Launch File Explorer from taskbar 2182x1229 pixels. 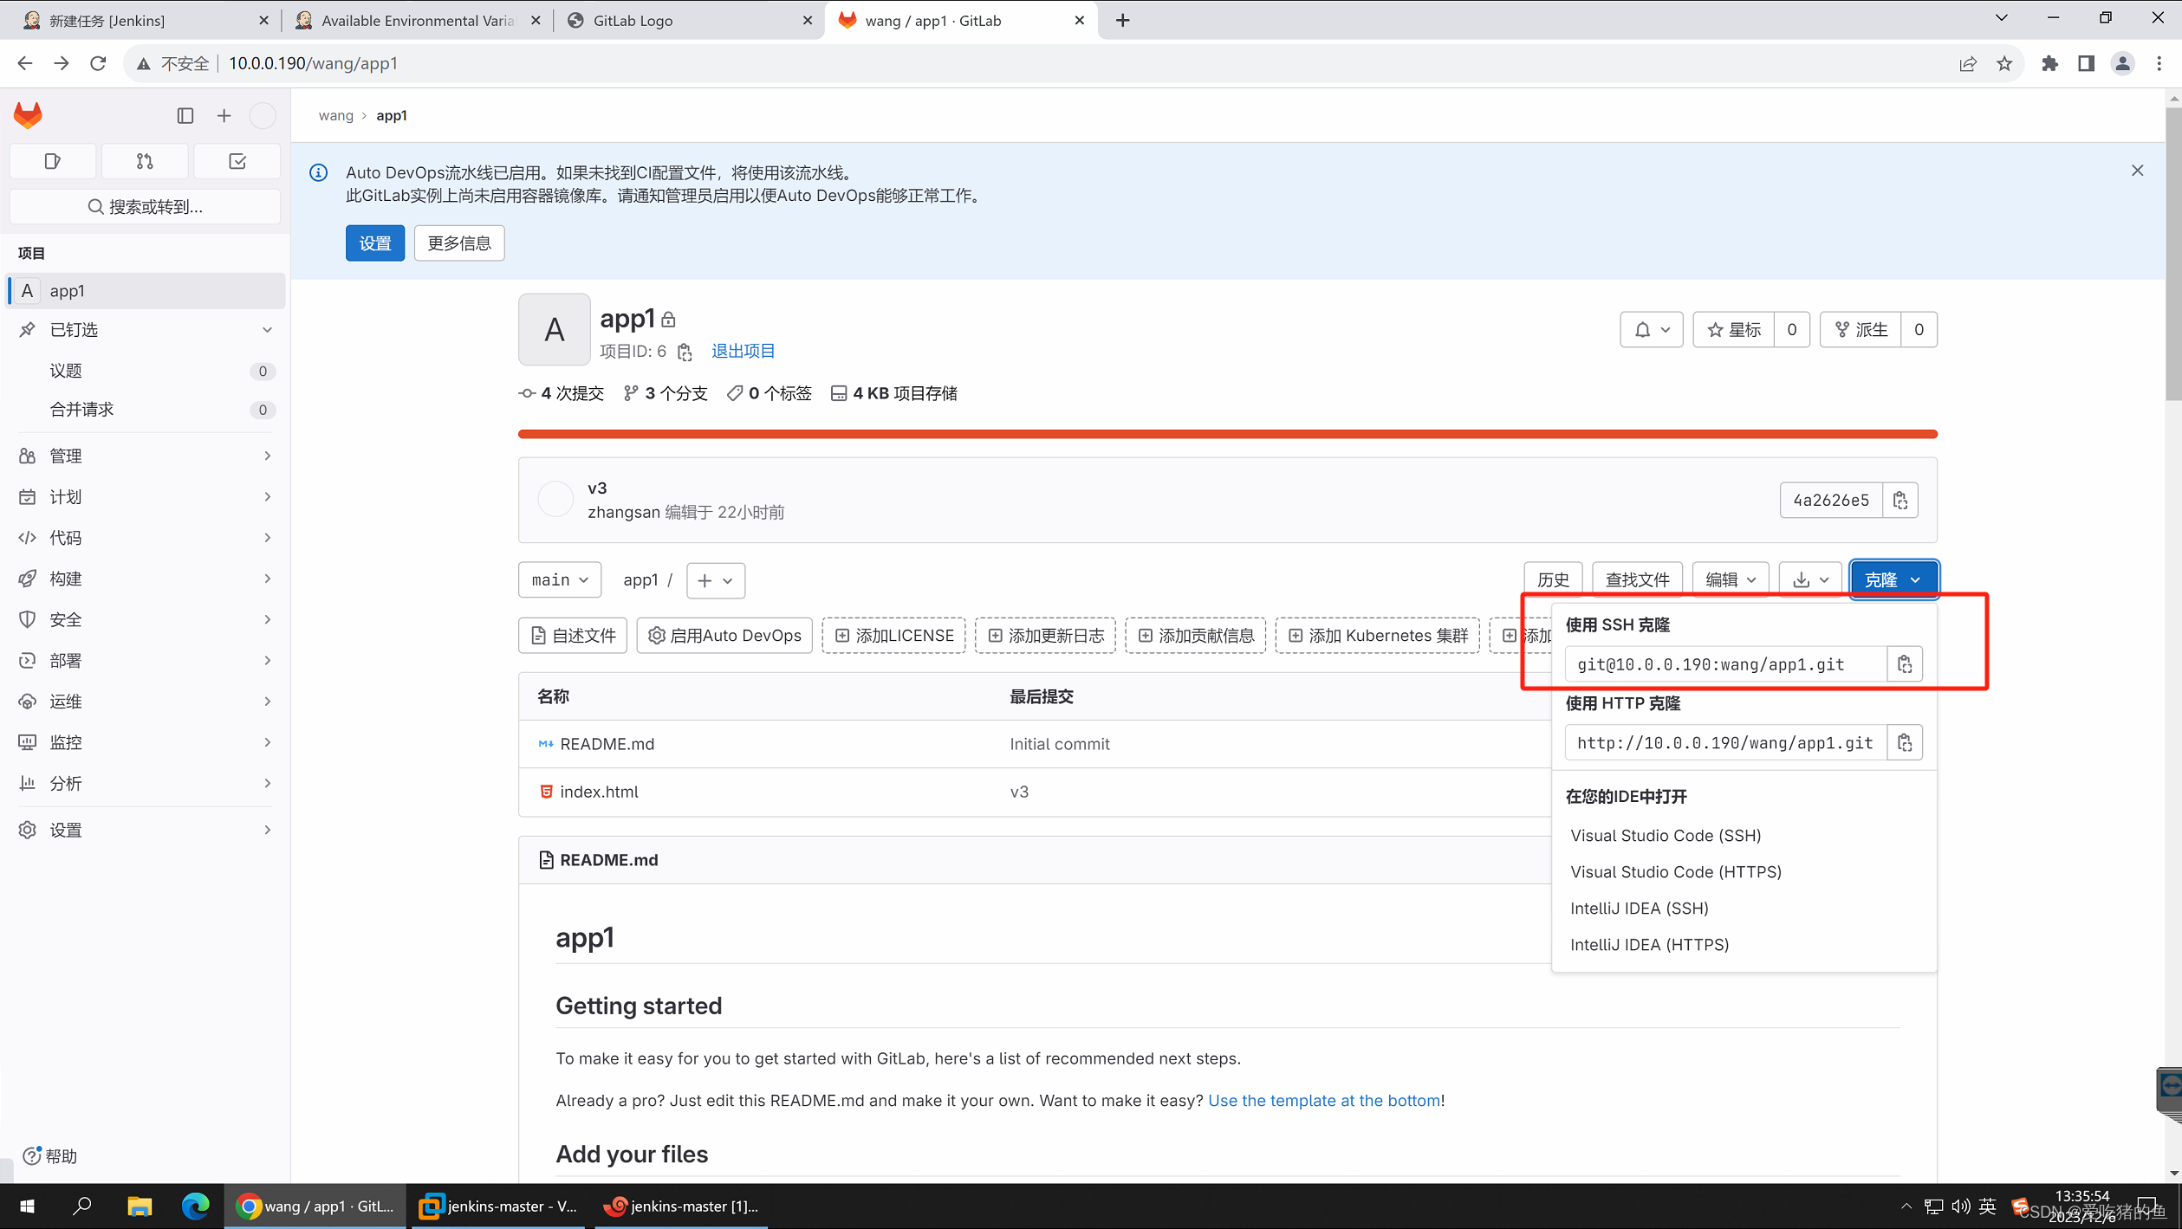(x=140, y=1206)
